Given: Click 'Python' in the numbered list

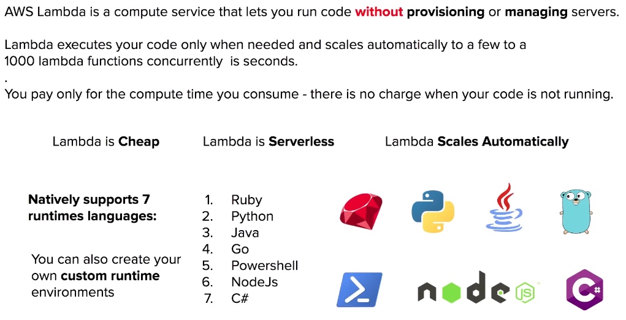Looking at the screenshot, I should [x=253, y=217].
